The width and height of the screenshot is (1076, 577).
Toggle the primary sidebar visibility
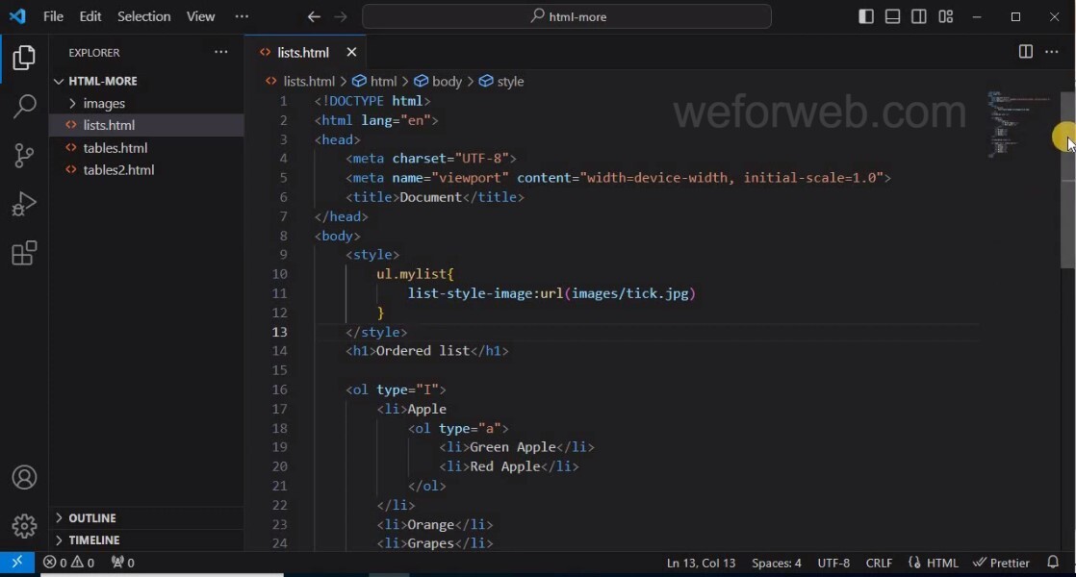pyautogui.click(x=865, y=16)
